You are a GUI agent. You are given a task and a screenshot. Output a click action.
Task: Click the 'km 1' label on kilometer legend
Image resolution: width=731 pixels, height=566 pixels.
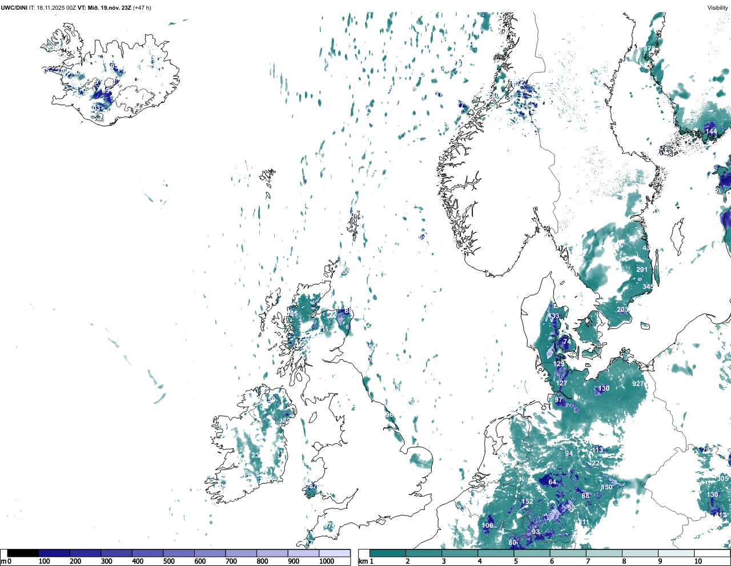366,561
